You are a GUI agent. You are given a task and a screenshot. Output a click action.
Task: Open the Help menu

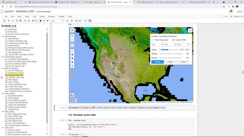point(70,16)
